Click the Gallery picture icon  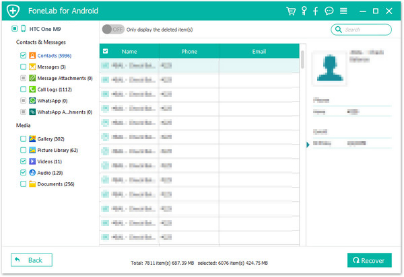(32, 138)
